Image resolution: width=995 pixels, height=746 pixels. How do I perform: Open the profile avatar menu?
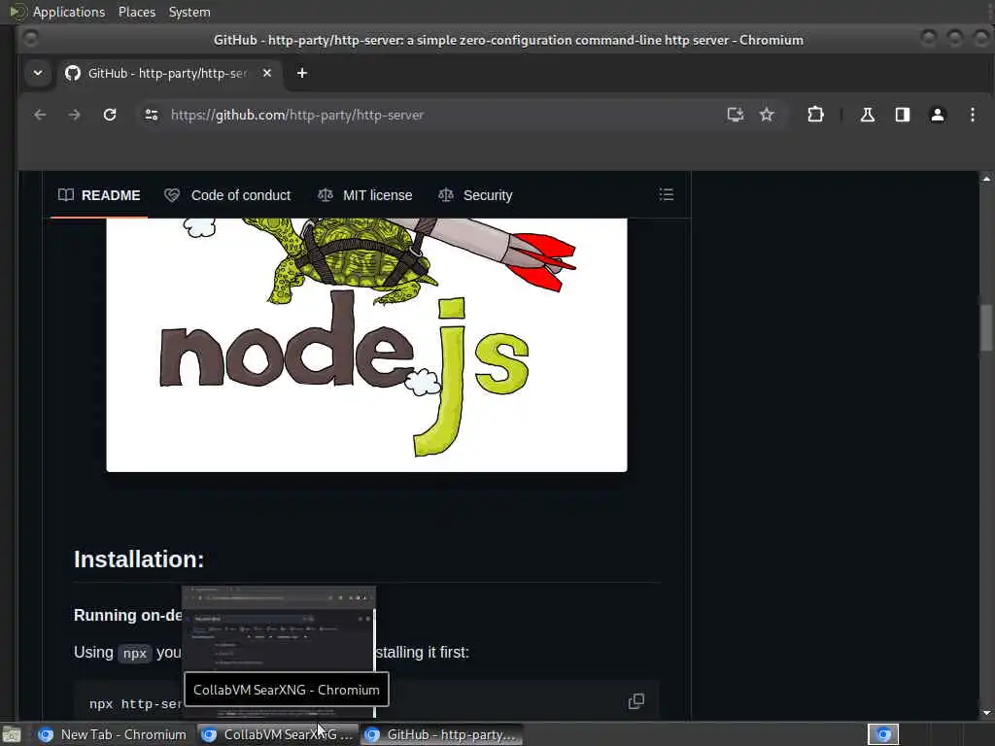938,115
